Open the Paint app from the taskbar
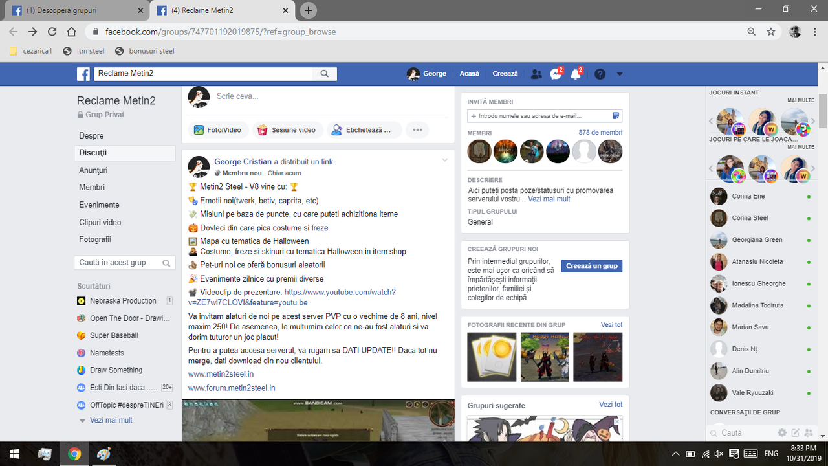The width and height of the screenshot is (828, 466). point(104,454)
